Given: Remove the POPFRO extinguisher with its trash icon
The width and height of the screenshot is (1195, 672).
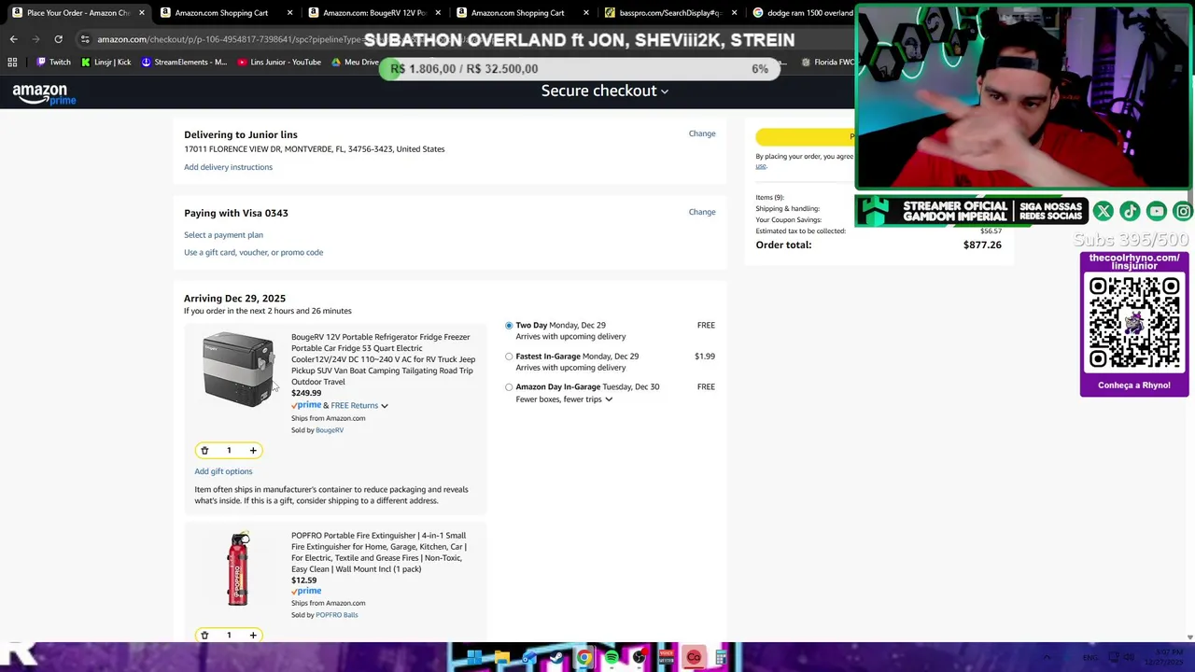Looking at the screenshot, I should click(x=204, y=636).
